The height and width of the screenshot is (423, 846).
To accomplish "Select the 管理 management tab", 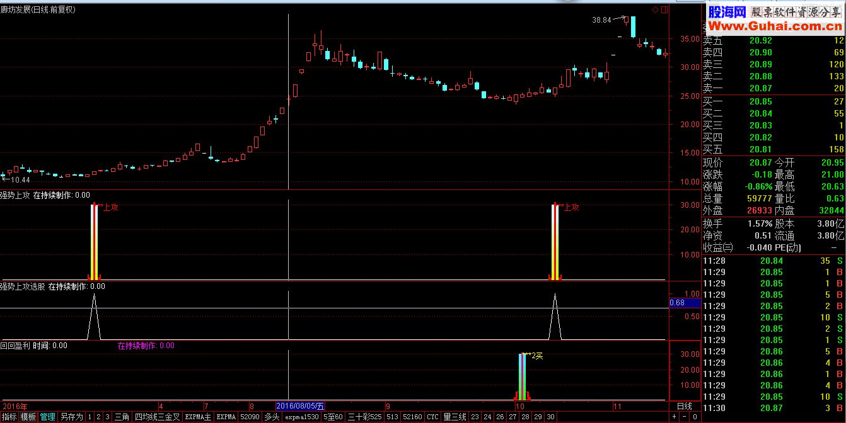I will click(48, 417).
